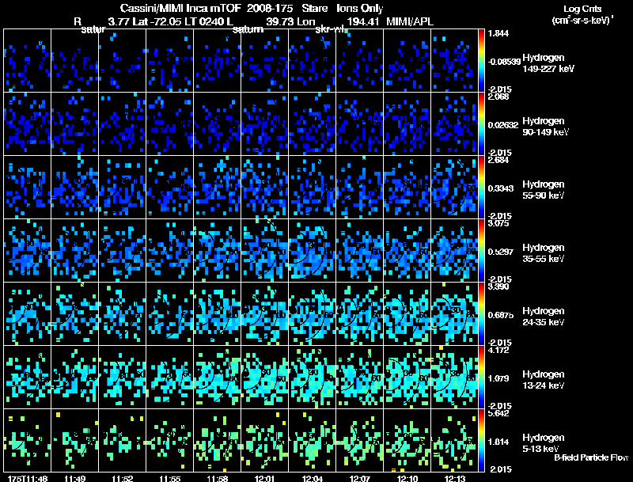
Task: Open the 90-149 keV panel at 12:04
Action: click(x=312, y=124)
